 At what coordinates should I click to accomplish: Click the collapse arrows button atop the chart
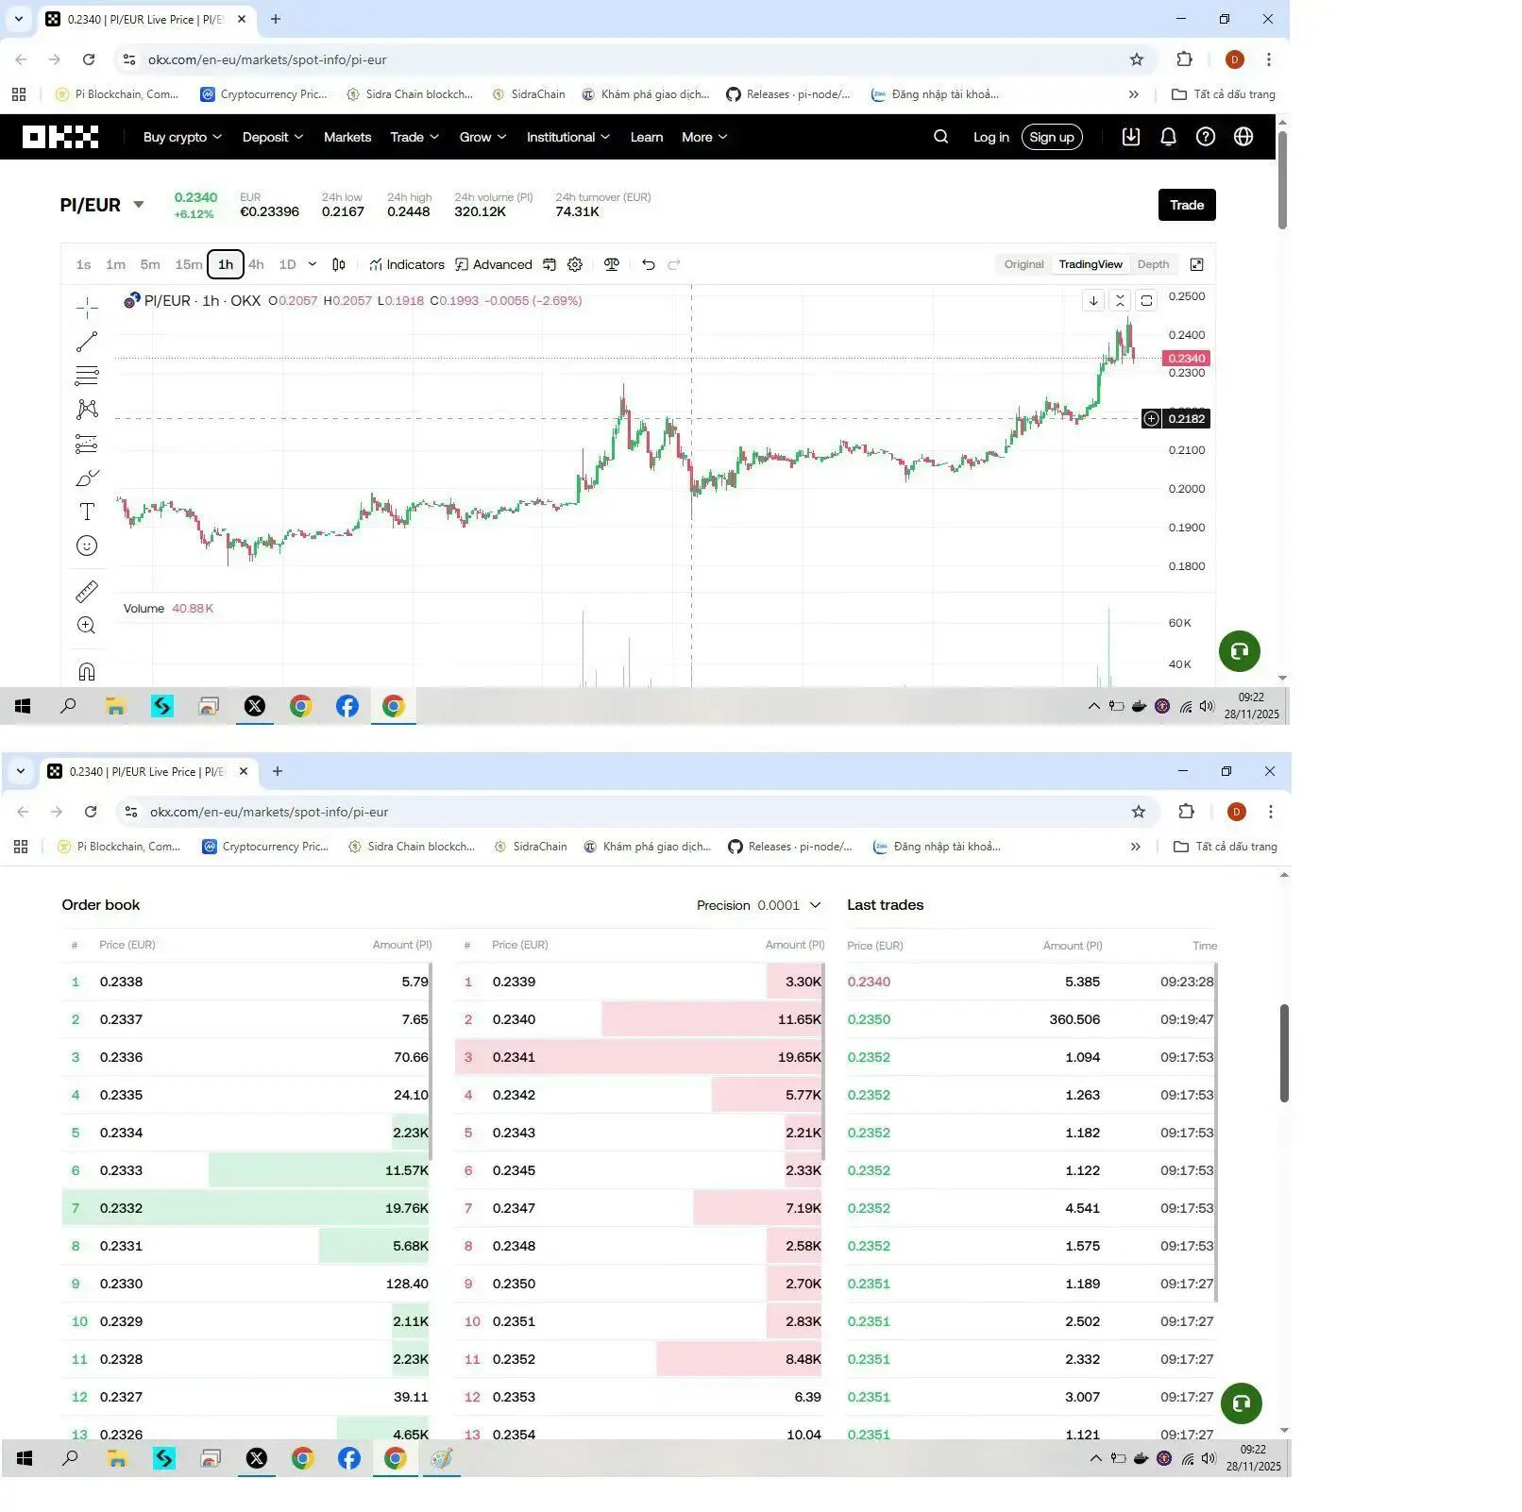(x=1120, y=301)
